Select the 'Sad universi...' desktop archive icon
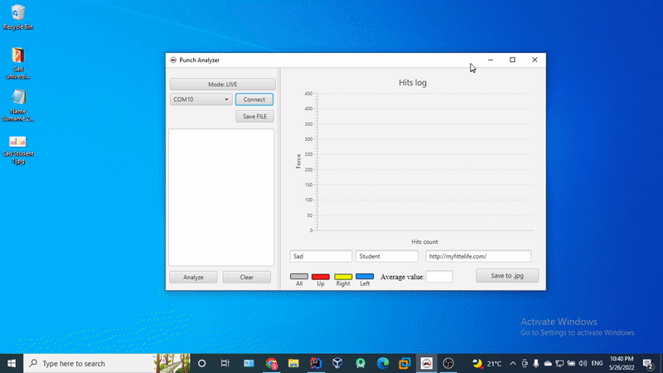Viewport: 663px width, 373px height. click(17, 64)
